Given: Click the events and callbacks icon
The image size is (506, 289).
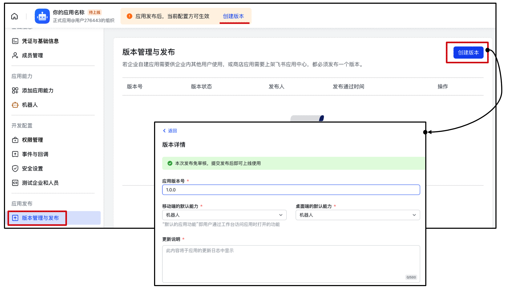Looking at the screenshot, I should tap(15, 154).
